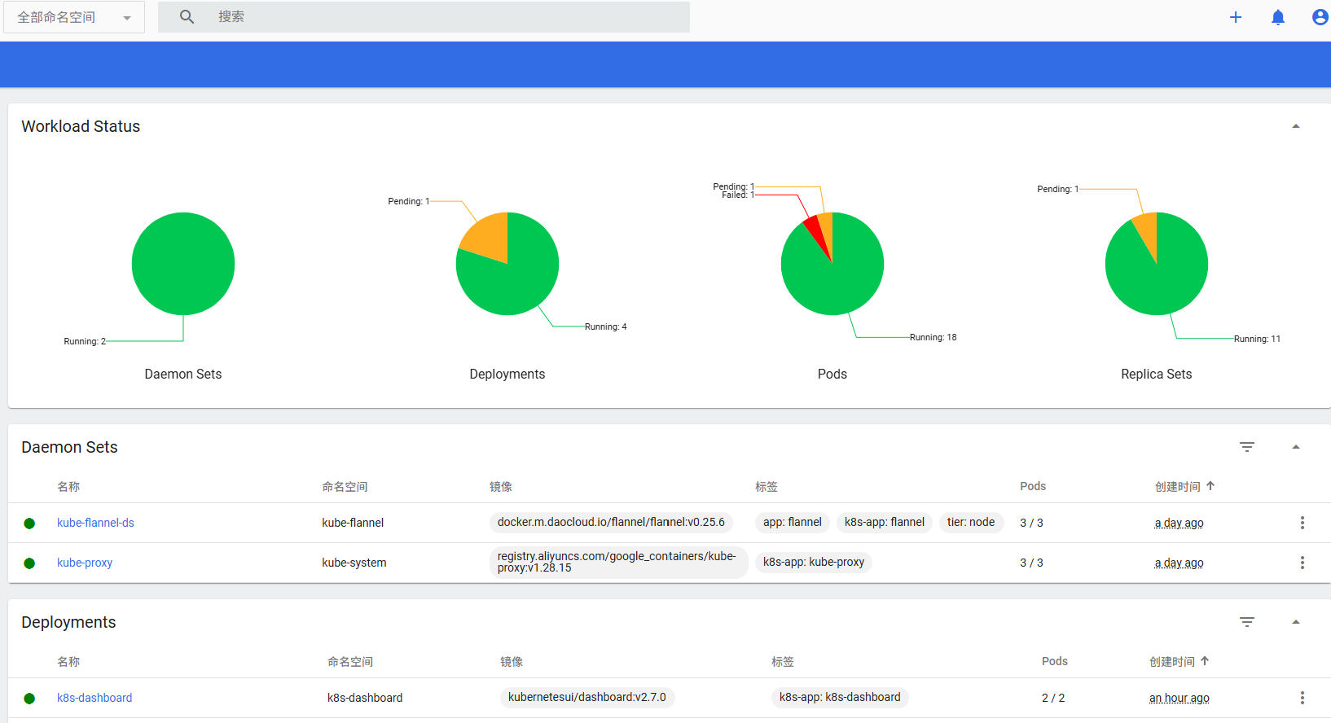Open the user account icon

(1320, 17)
